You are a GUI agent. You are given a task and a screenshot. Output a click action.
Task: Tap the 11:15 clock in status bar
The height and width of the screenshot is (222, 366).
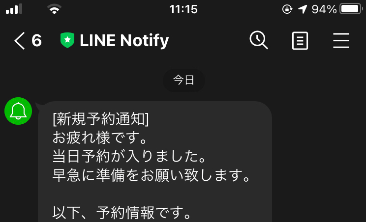pos(183,9)
